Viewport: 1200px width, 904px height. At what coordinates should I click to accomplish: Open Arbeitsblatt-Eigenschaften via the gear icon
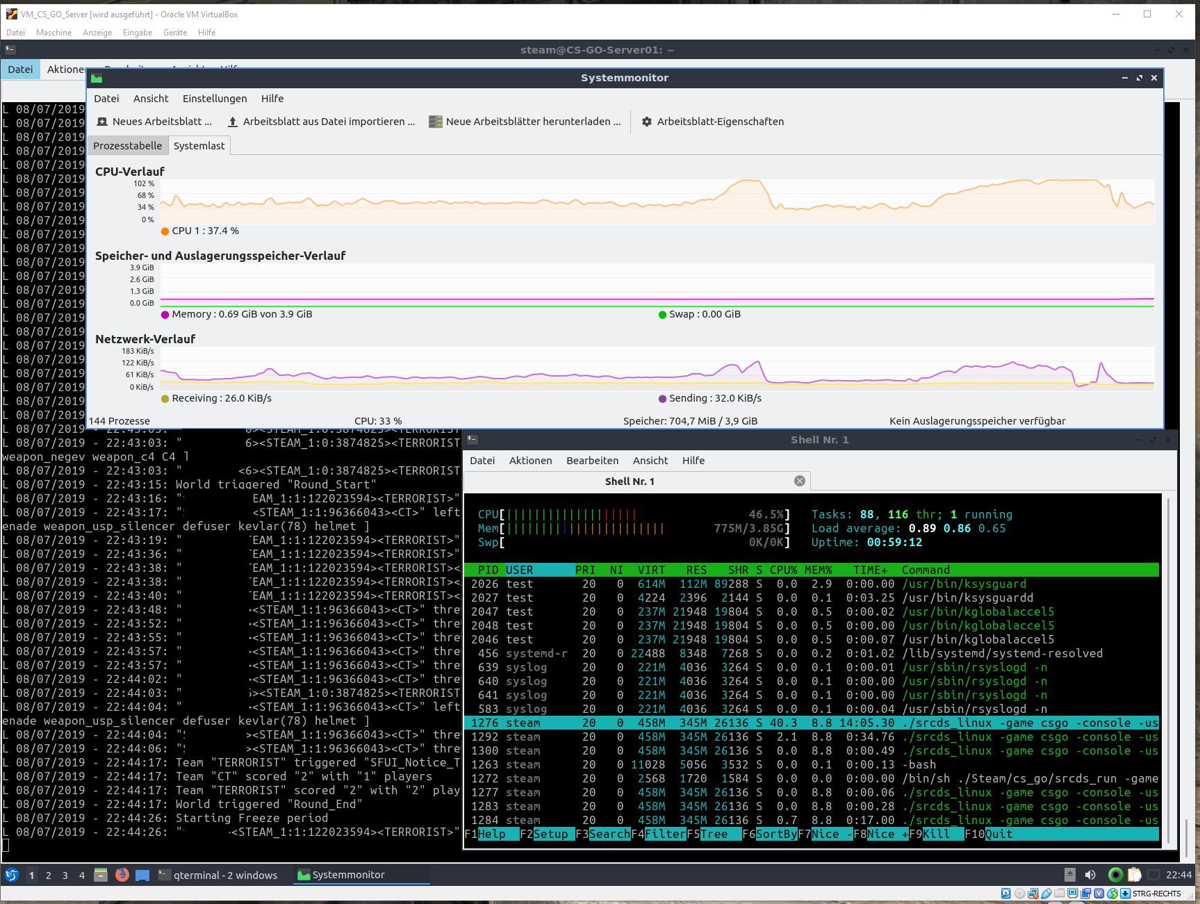[646, 121]
